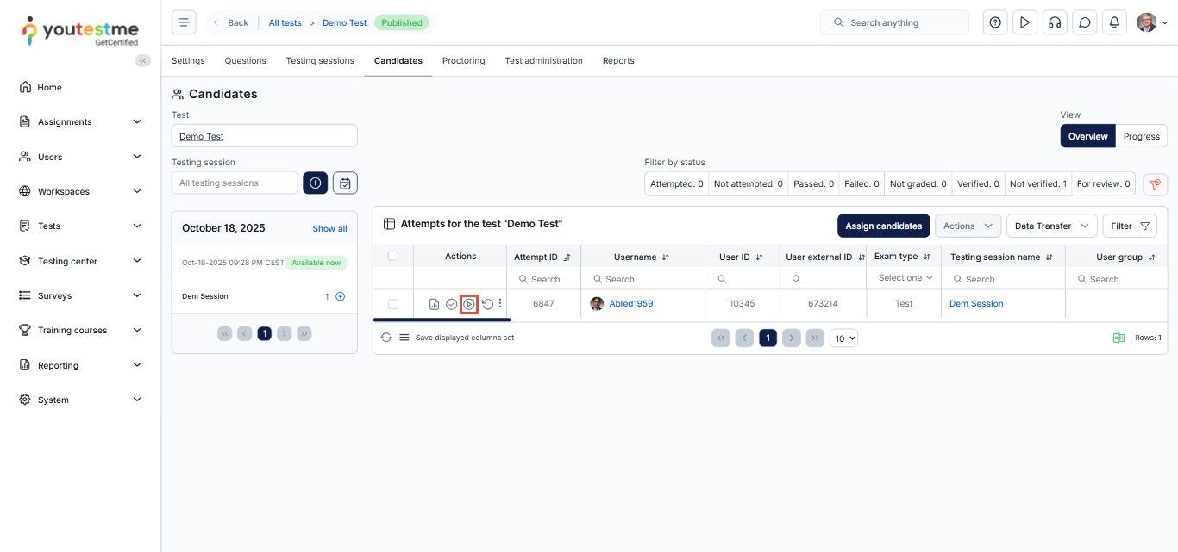This screenshot has height=552, width=1178.
Task: Expand the Data Transfer dropdown
Action: tap(1051, 226)
